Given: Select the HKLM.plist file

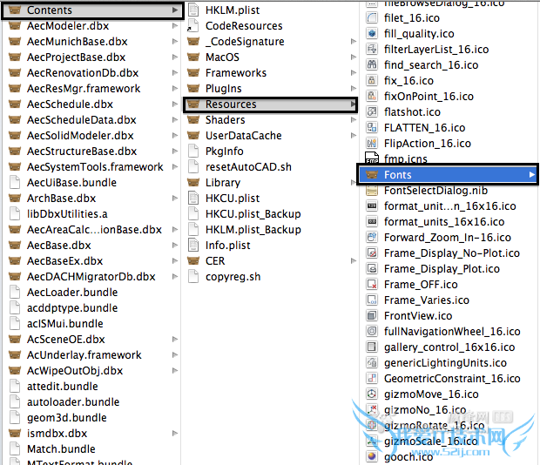Looking at the screenshot, I should 233,10.
